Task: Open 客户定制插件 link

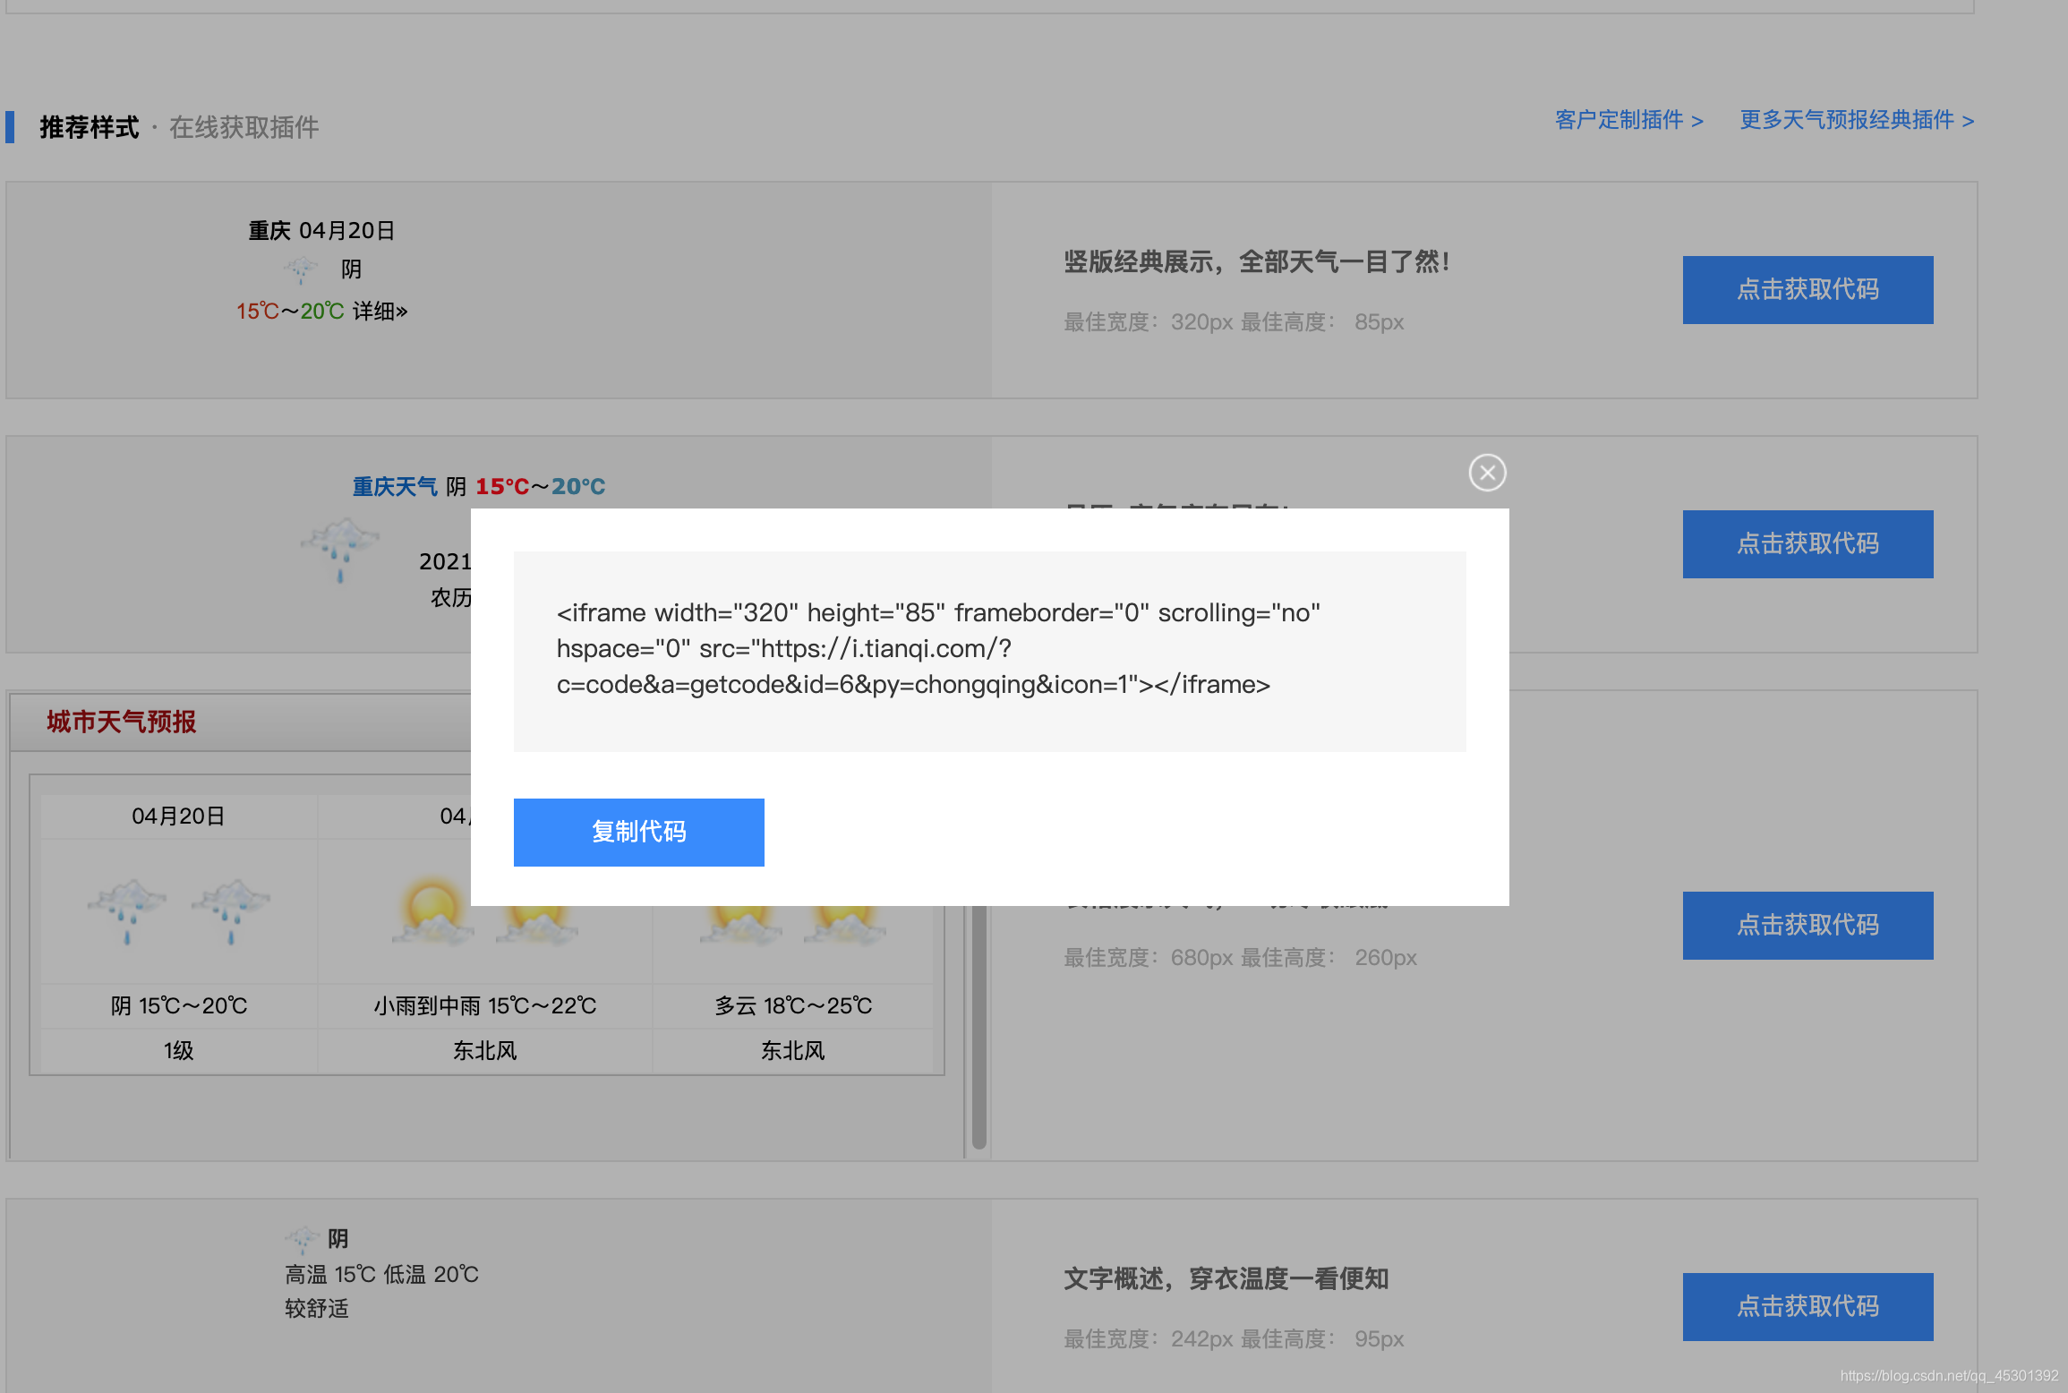Action: click(1628, 120)
